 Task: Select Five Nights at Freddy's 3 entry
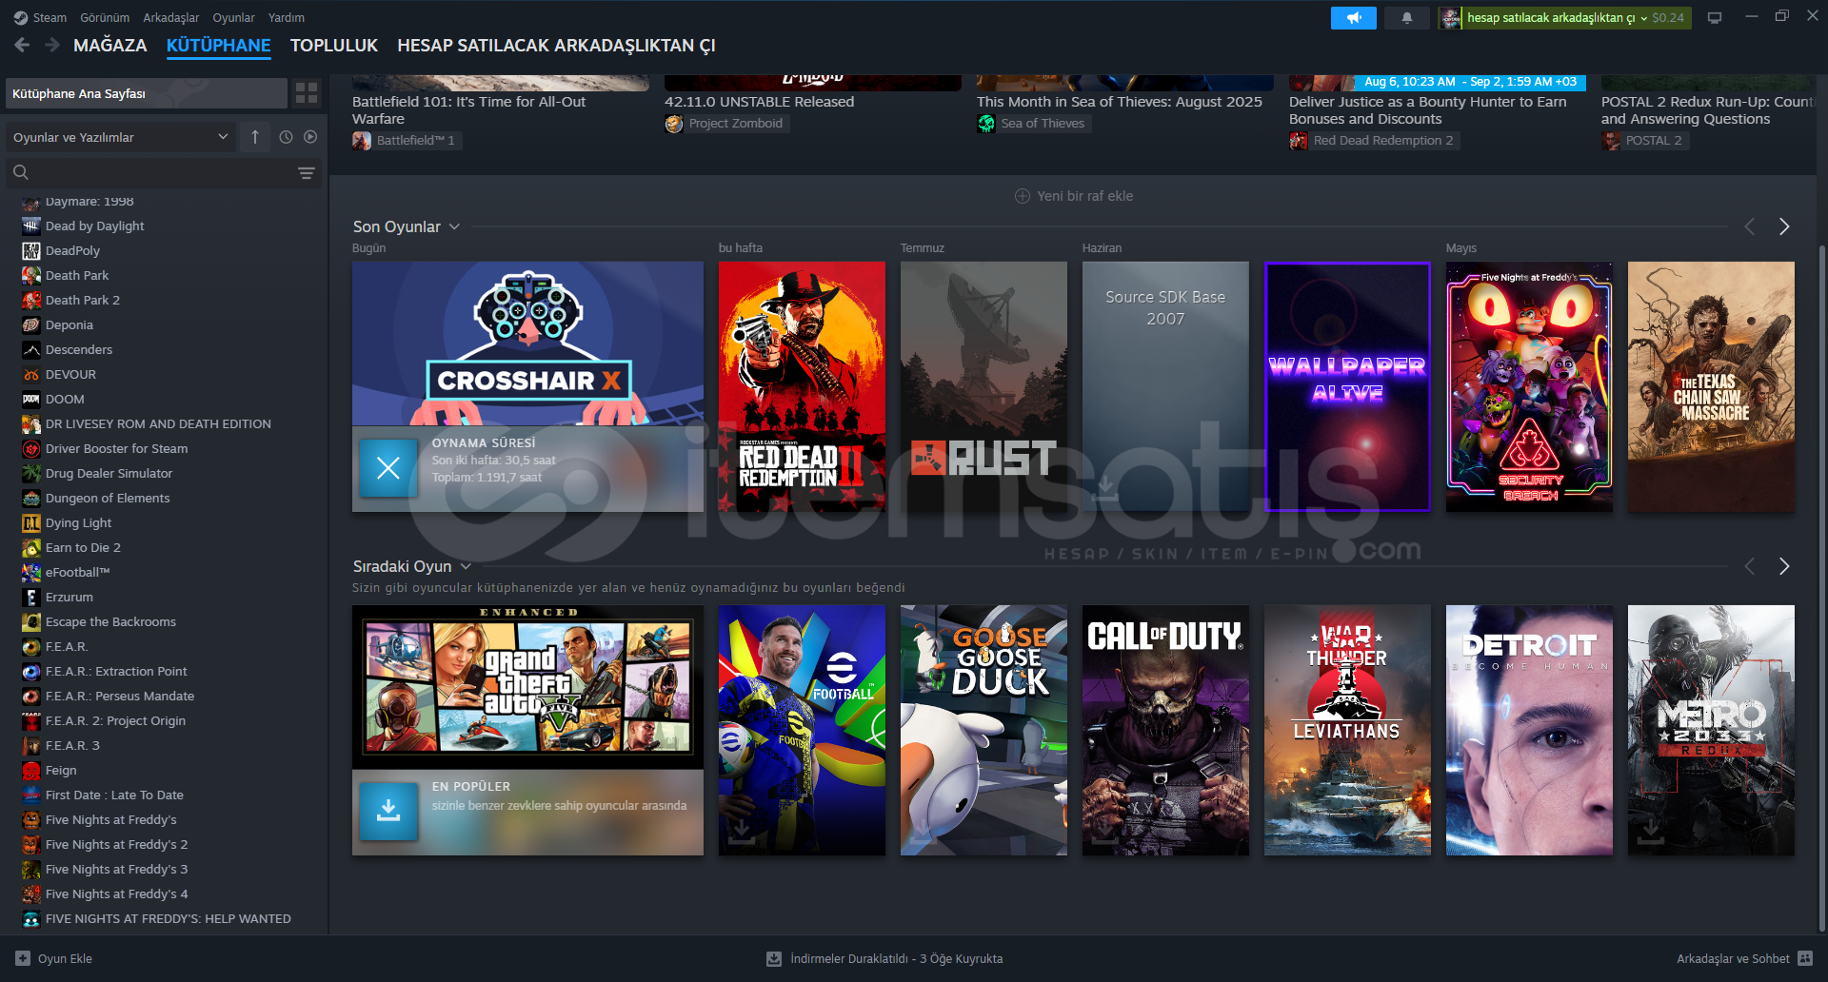coord(116,870)
